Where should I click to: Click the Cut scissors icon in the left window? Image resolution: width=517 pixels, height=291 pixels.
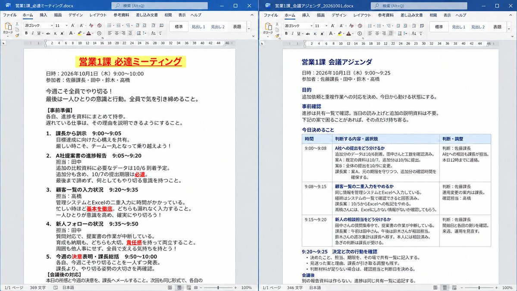pyautogui.click(x=17, y=24)
